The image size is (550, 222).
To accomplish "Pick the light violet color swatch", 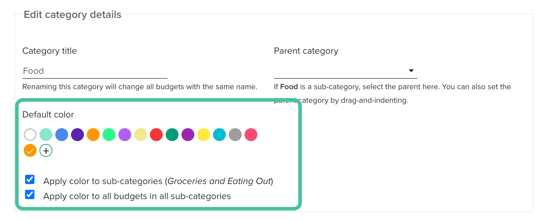I will tap(125, 135).
